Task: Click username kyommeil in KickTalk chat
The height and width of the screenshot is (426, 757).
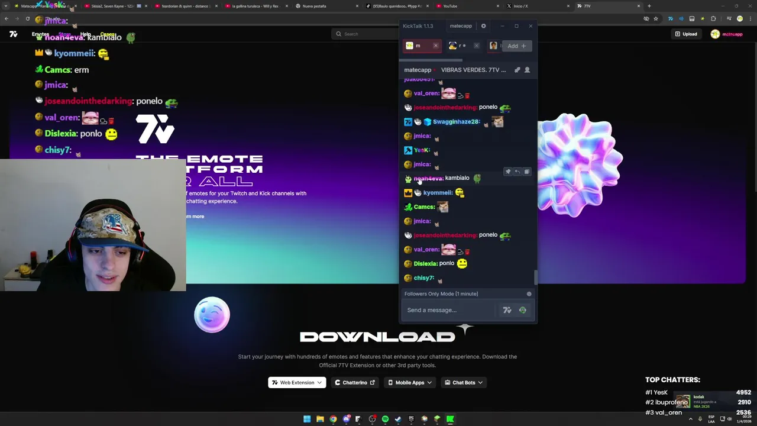Action: pyautogui.click(x=438, y=193)
